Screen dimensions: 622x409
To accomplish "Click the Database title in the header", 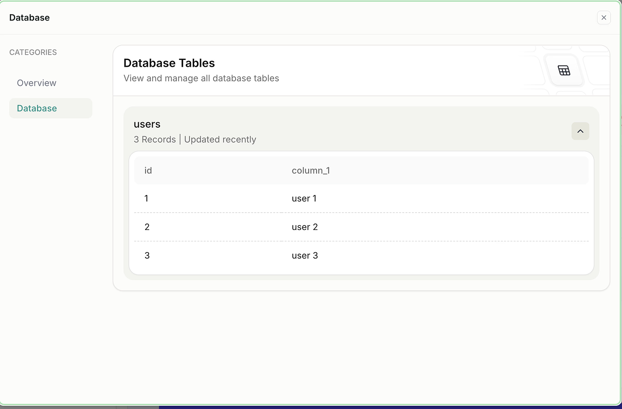I will pyautogui.click(x=30, y=18).
